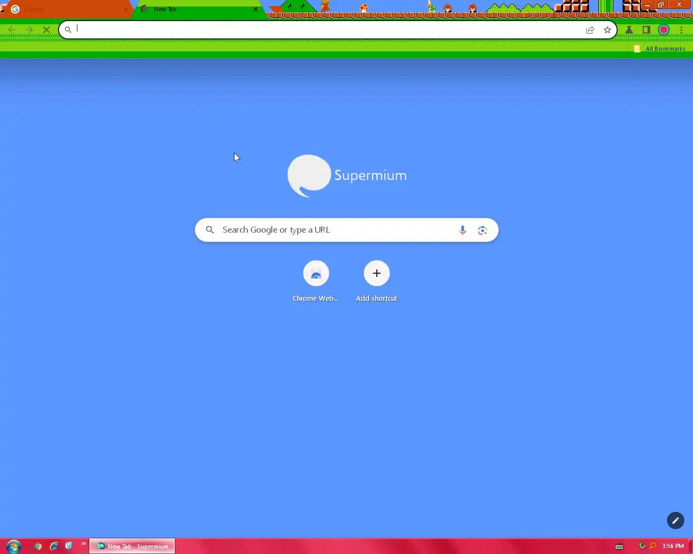Minimize the Supermium window
Screen dimensions: 693x554
[647, 5]
